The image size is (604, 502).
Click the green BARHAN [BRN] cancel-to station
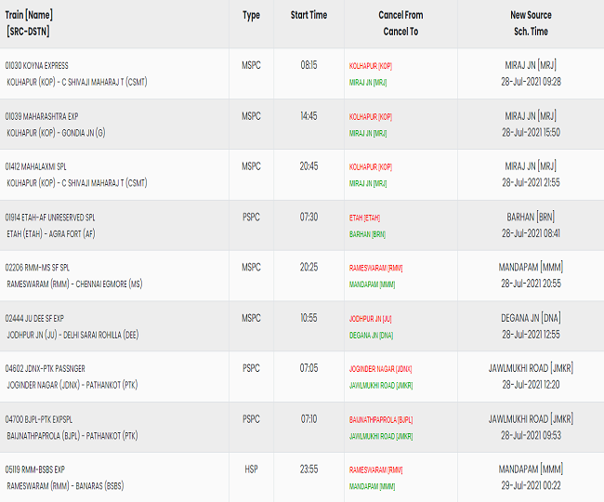point(367,234)
